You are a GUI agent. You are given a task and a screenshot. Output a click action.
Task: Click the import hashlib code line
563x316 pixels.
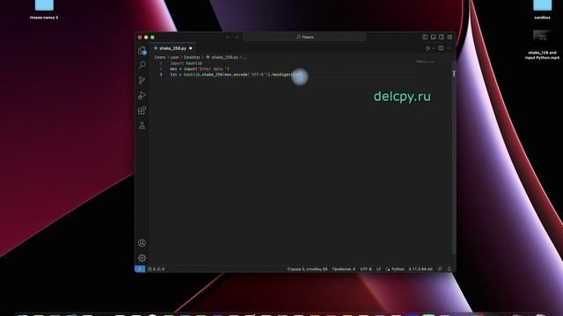[x=186, y=63]
